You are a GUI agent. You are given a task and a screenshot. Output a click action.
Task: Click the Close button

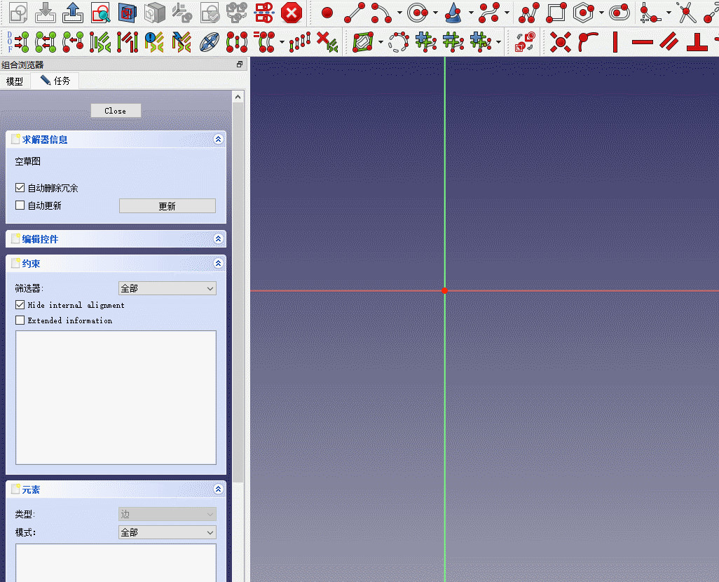[x=116, y=111]
